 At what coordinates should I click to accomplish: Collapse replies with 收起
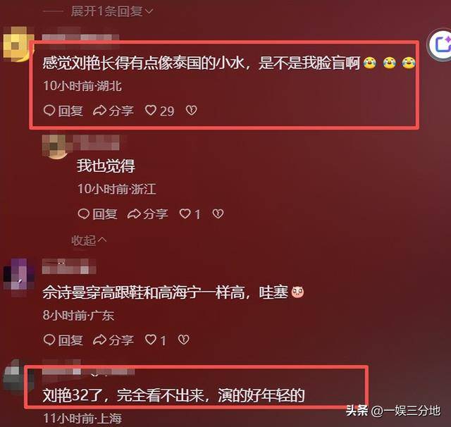(x=89, y=240)
